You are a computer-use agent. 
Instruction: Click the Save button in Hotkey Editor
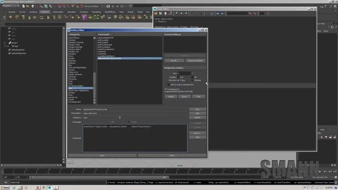click(x=102, y=155)
